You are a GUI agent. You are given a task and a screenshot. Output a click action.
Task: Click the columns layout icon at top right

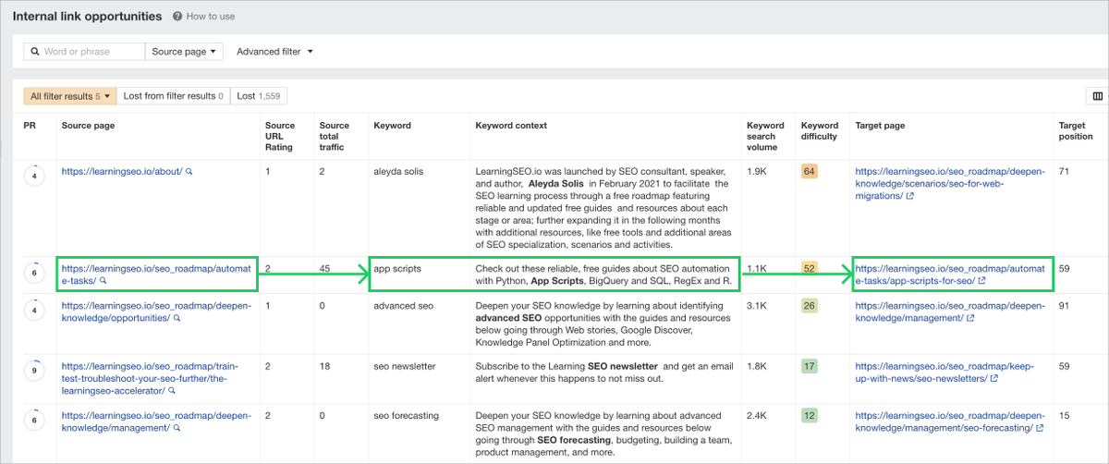tap(1098, 95)
